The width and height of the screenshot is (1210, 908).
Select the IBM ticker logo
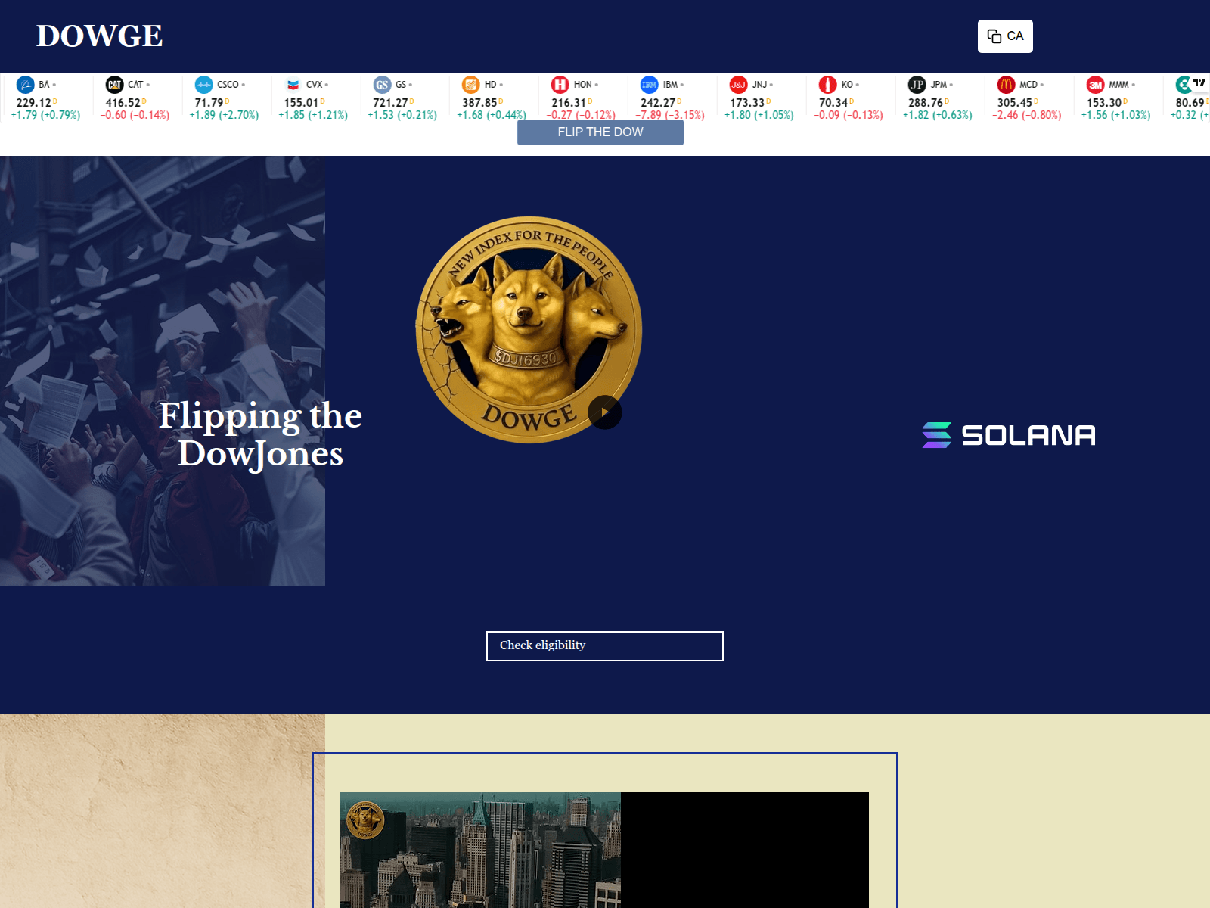coord(649,84)
